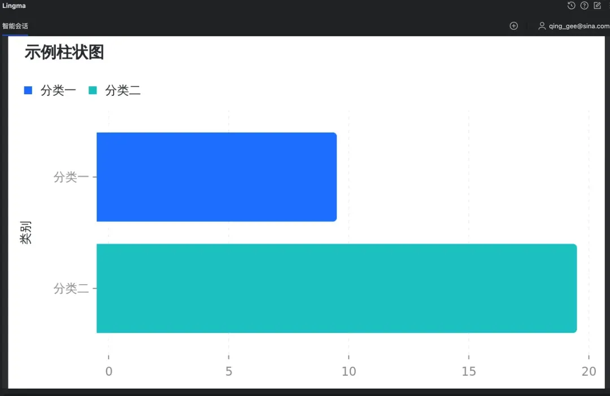Image resolution: width=610 pixels, height=396 pixels.
Task: Start a new chat with plus icon
Action: coord(513,26)
